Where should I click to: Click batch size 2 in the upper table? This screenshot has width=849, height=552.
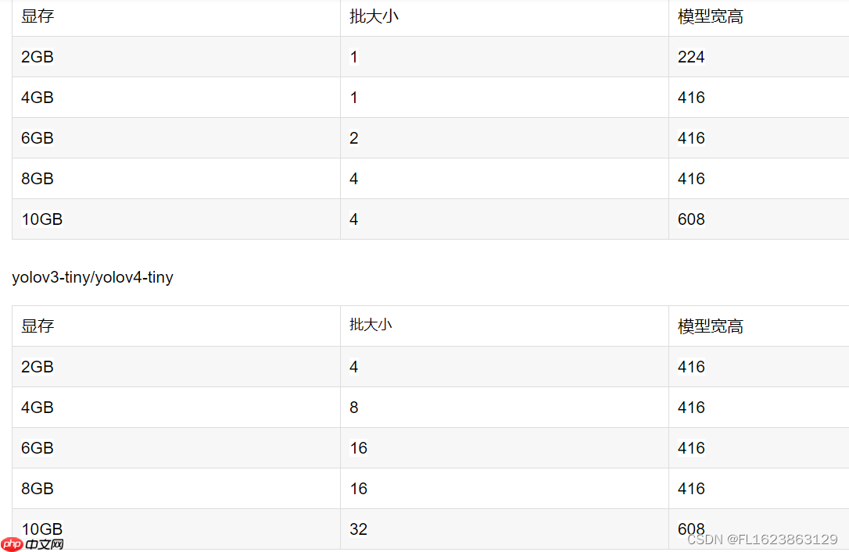coord(354,138)
